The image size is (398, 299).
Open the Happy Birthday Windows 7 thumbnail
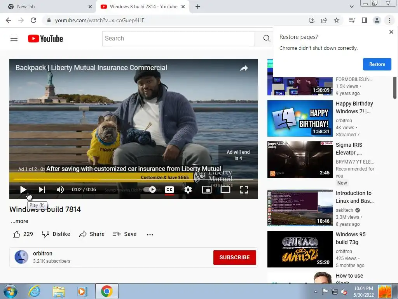click(300, 118)
